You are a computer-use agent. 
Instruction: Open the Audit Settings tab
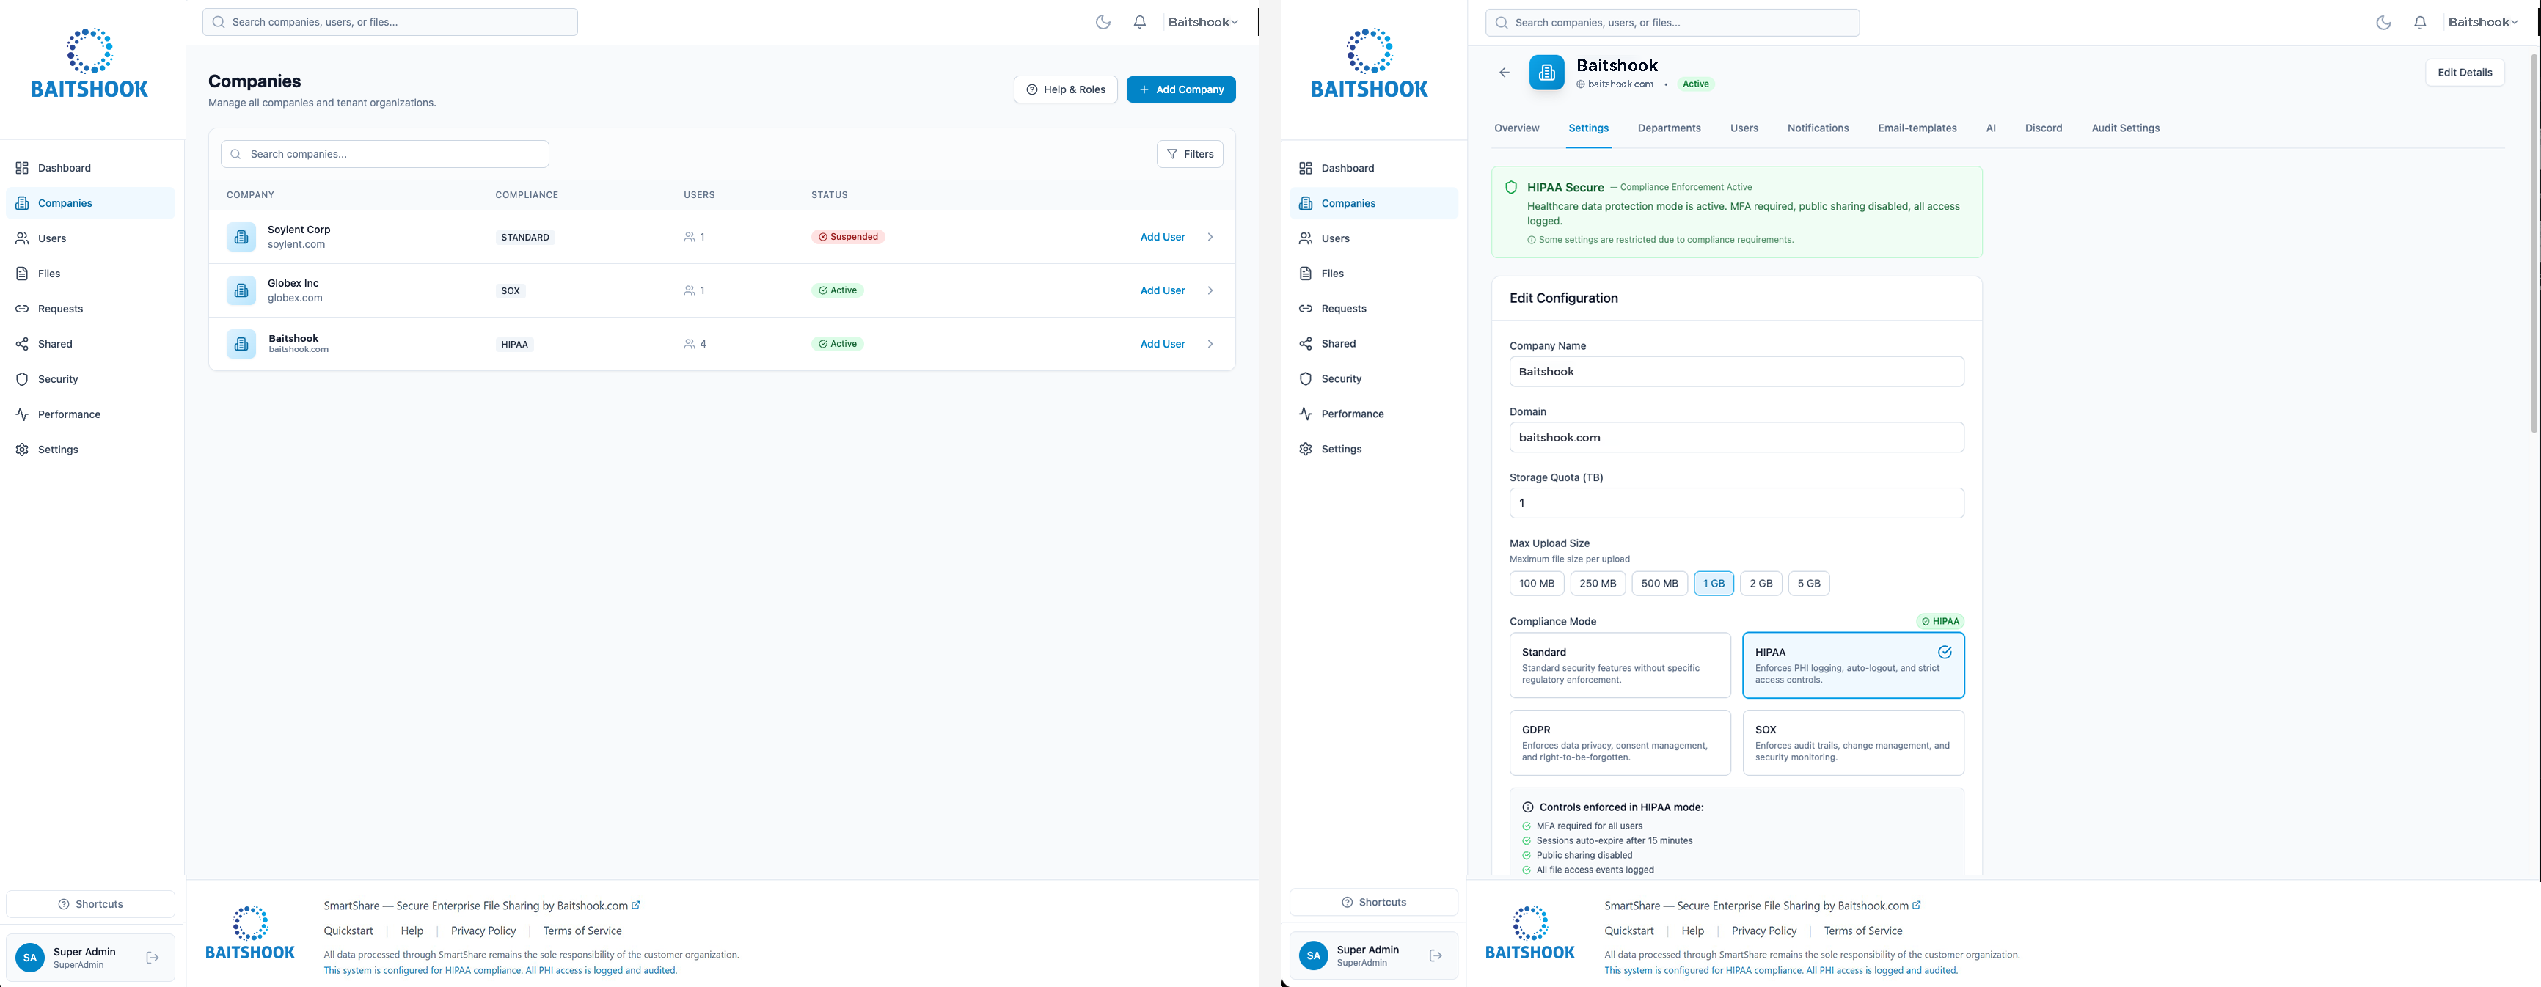(x=2125, y=128)
